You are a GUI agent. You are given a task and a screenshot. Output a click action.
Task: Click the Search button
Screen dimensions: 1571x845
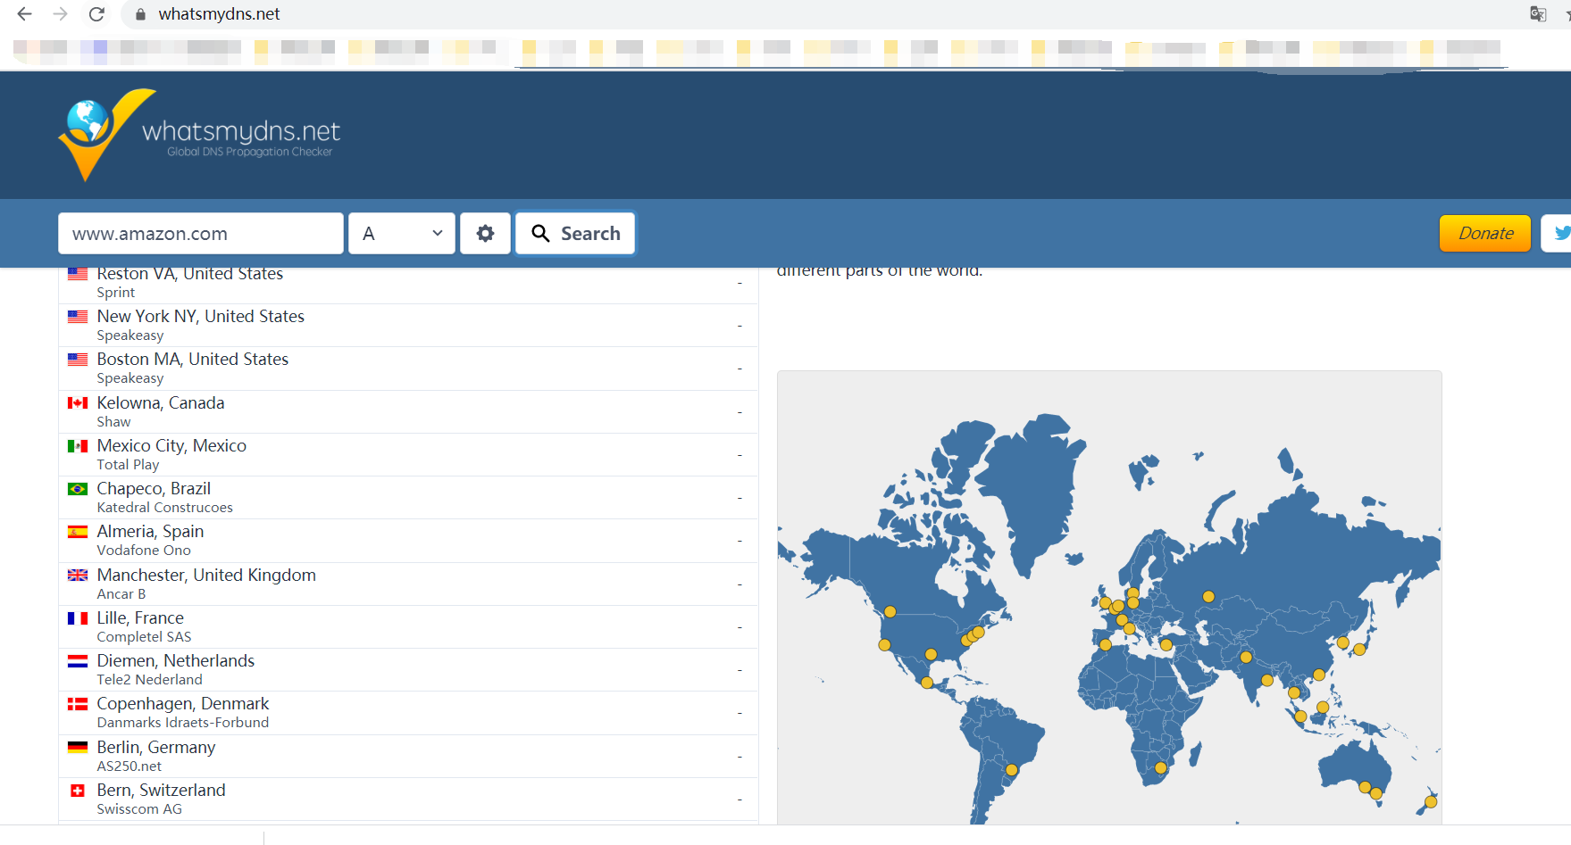click(x=575, y=233)
